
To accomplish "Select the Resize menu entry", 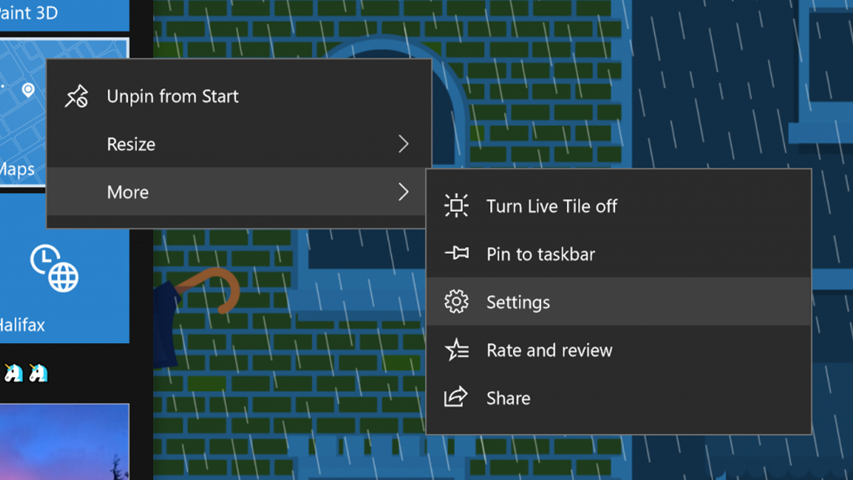I will point(132,144).
